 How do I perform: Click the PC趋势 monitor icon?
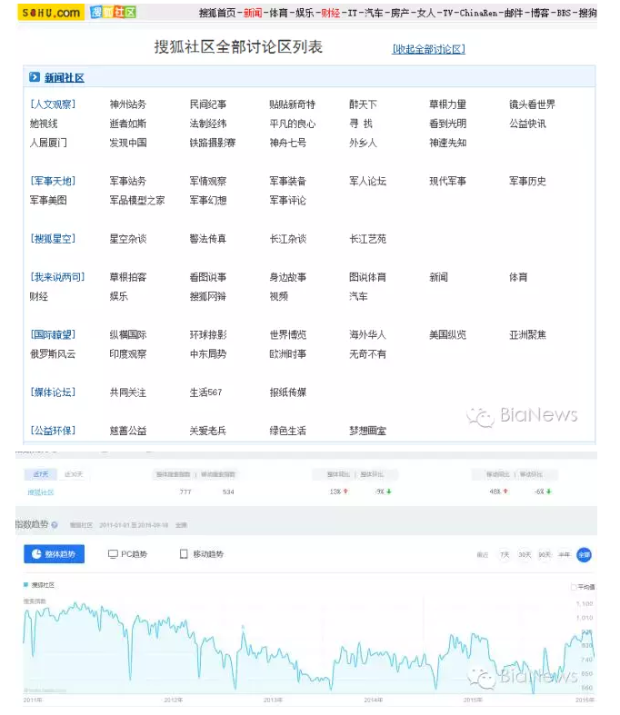tap(113, 553)
